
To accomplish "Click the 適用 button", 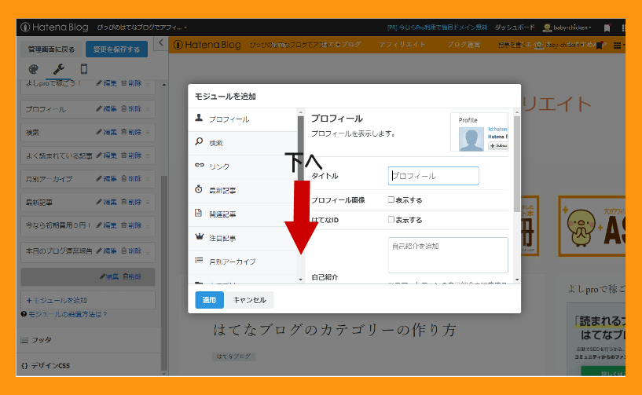I will pos(209,300).
